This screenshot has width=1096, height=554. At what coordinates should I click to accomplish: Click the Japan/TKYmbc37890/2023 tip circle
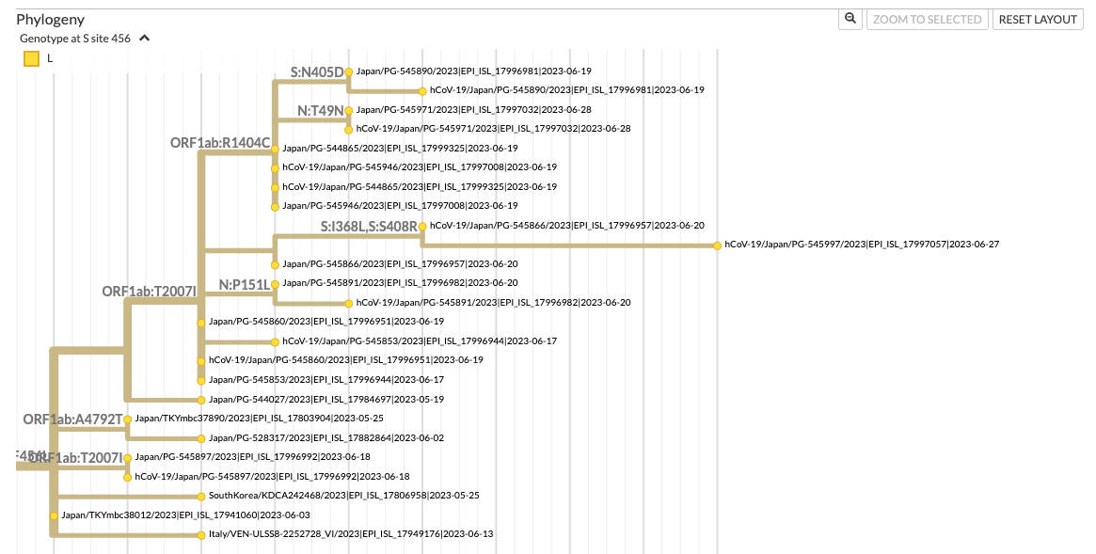[128, 418]
